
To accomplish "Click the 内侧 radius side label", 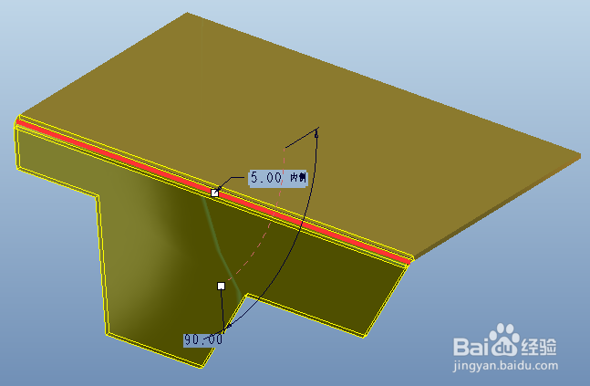I will click(x=299, y=177).
